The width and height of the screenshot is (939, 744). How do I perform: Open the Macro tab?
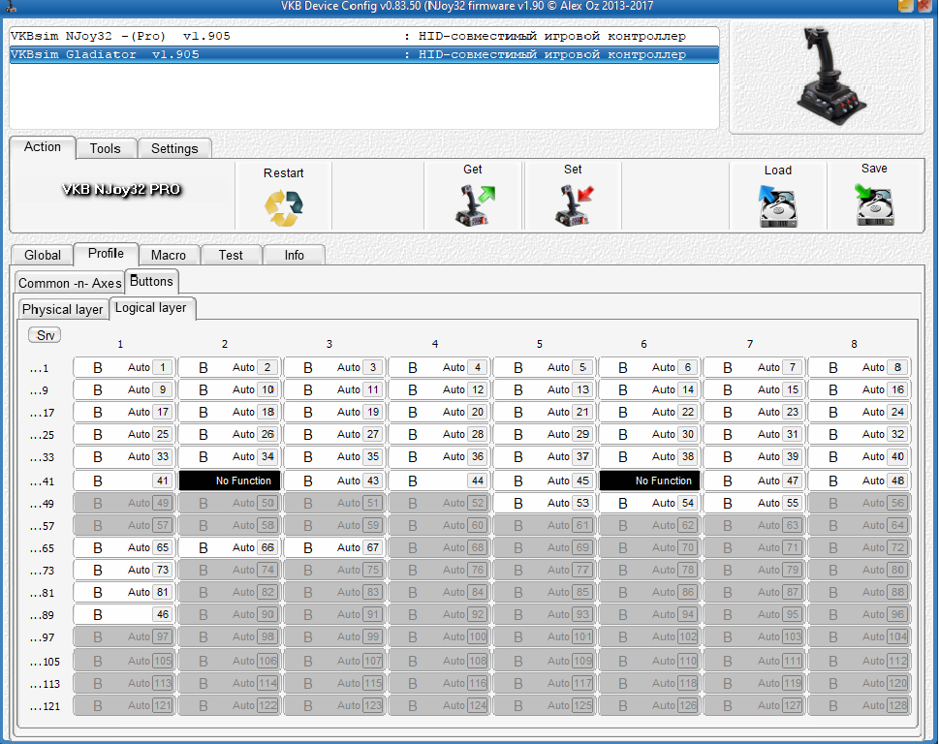coord(169,255)
